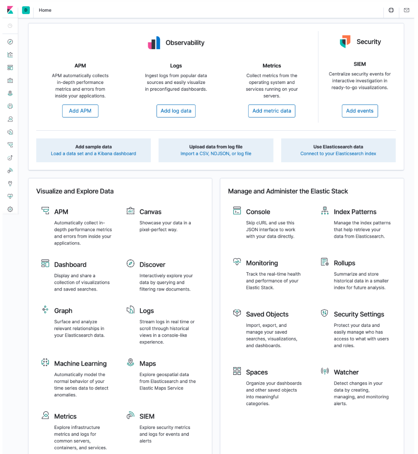Screen dimensions: 418x454
Task: Open Discover compass icon in sidebar
Action: pos(10,42)
